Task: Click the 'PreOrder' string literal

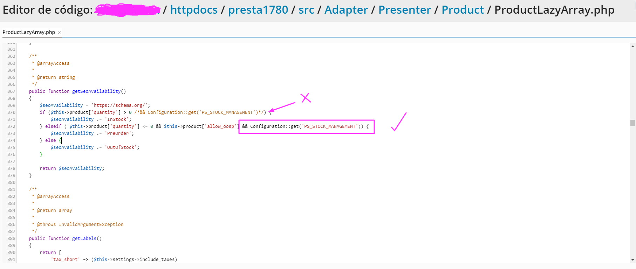Action: [x=118, y=133]
